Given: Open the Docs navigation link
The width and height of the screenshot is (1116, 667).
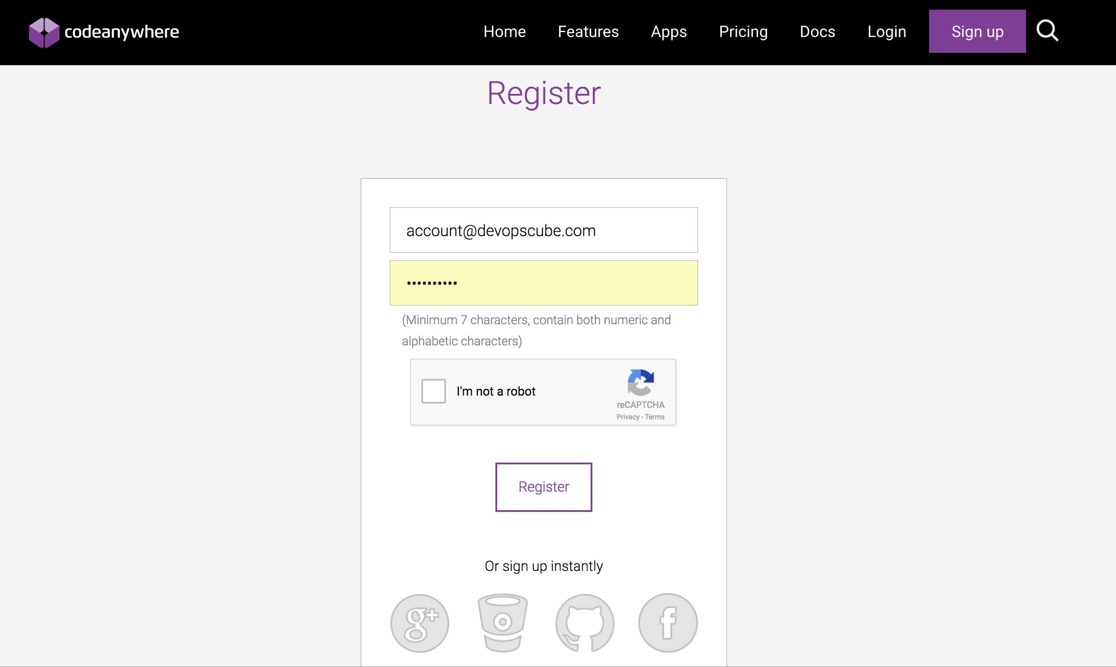Looking at the screenshot, I should click(x=818, y=31).
